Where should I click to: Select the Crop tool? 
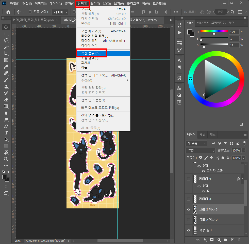[x=6, y=53]
